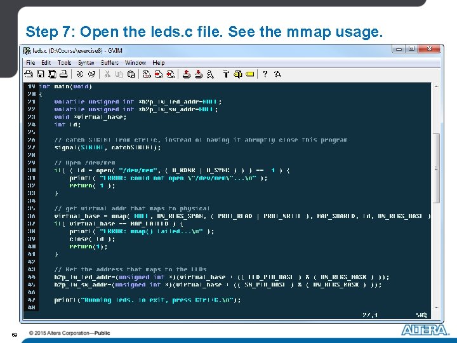The height and width of the screenshot is (343, 457).
Task: Click the scrollbar down arrow
Action: tap(436, 307)
